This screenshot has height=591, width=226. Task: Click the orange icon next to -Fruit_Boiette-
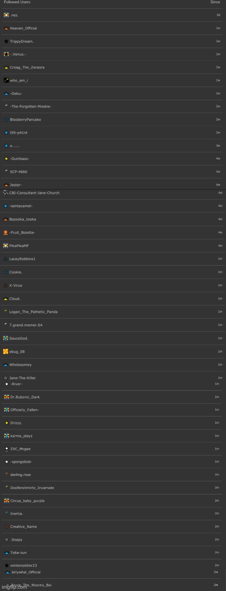coord(5,233)
